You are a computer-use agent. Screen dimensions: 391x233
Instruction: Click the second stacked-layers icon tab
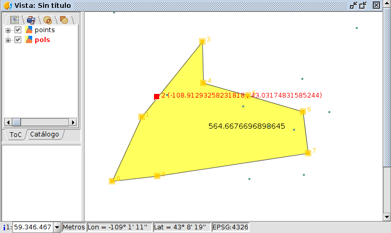(31, 20)
